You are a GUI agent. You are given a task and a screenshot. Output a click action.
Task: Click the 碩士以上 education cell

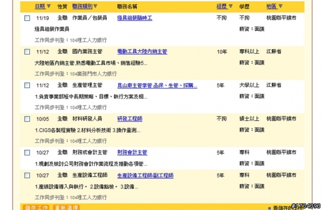(249, 119)
